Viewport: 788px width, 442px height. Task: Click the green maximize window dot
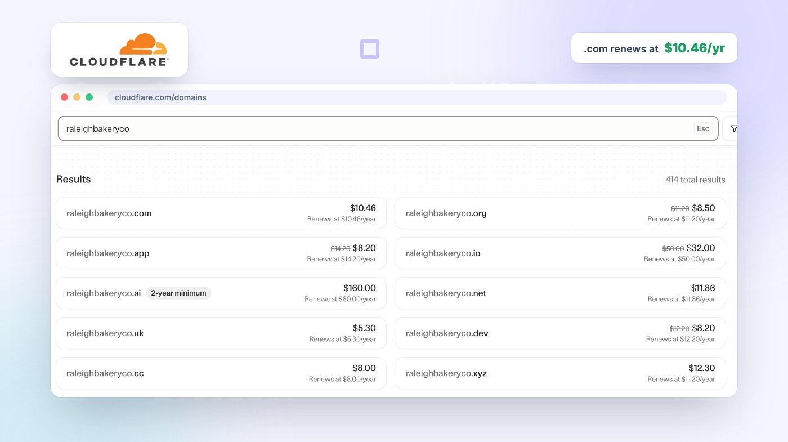tap(89, 97)
